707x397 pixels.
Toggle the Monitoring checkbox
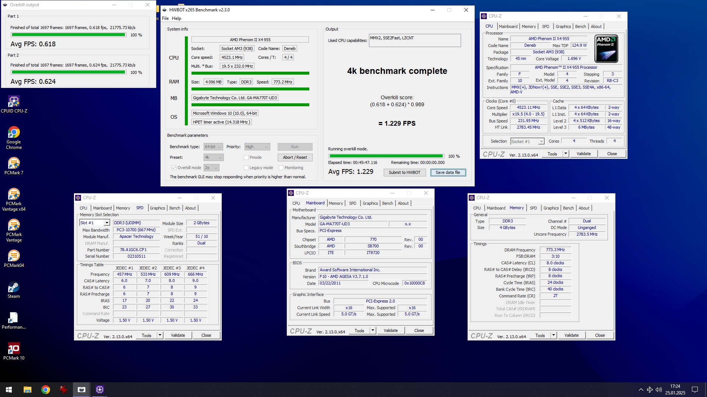(281, 168)
